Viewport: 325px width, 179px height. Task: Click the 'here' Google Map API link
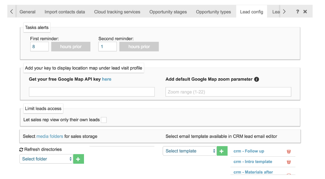107,79
